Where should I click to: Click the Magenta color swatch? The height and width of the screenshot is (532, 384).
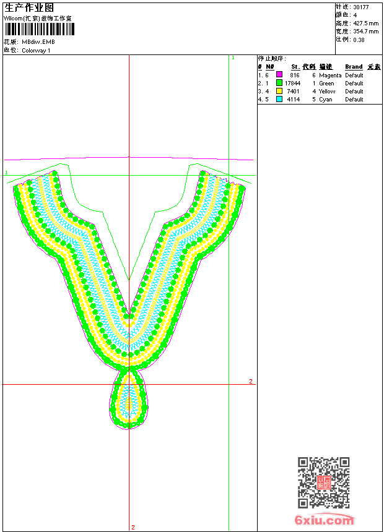tap(279, 74)
